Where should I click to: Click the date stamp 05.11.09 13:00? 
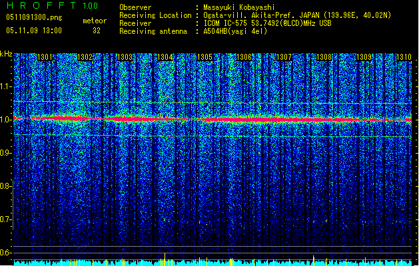tap(34, 31)
